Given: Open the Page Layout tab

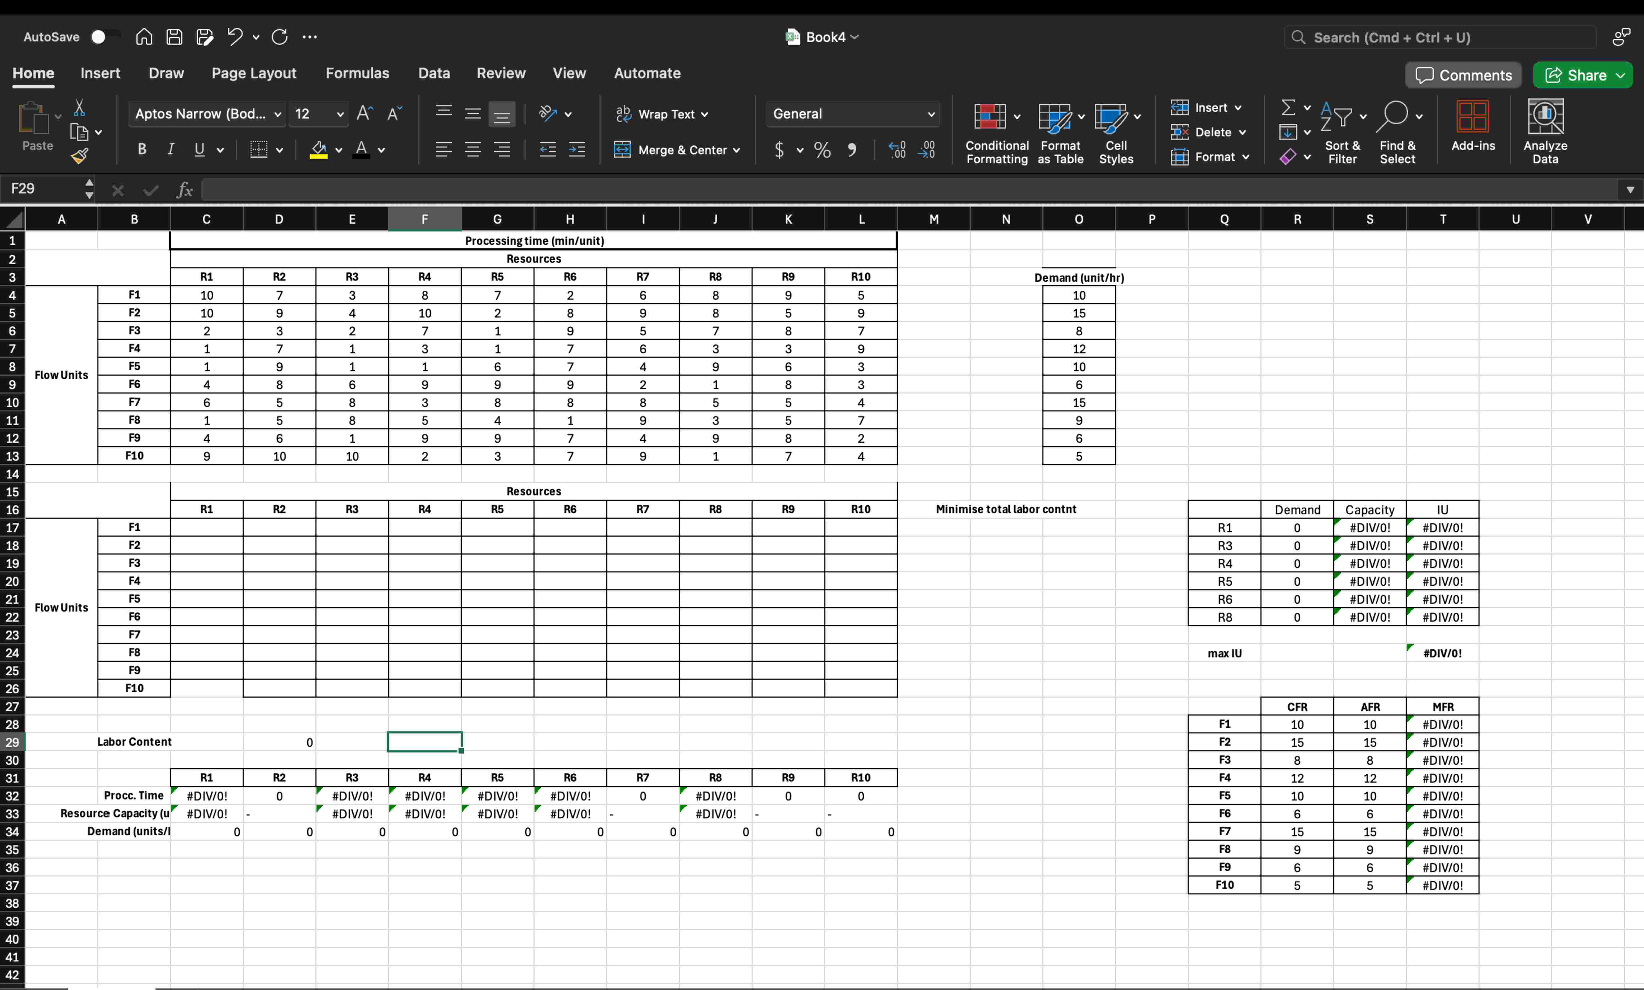Looking at the screenshot, I should (x=254, y=74).
